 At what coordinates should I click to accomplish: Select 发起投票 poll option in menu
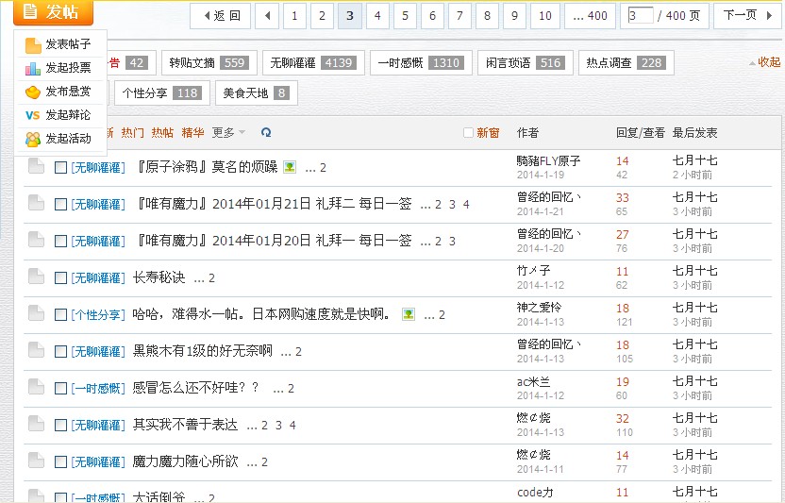click(68, 68)
